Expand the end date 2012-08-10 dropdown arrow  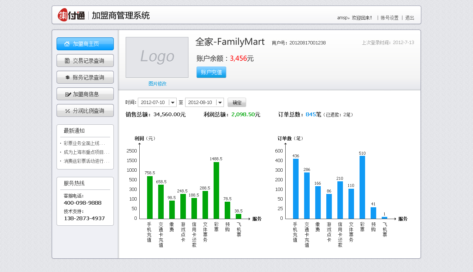220,103
